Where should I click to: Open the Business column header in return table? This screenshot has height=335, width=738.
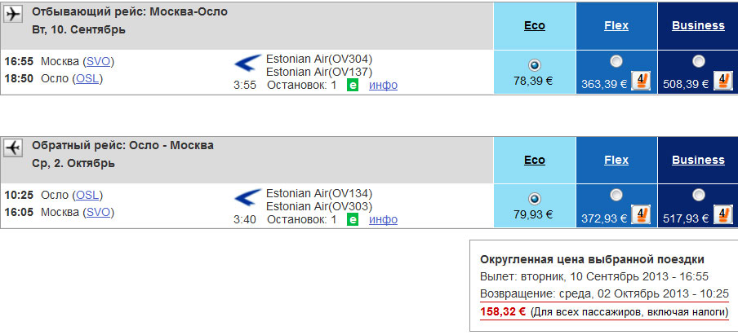click(x=698, y=160)
